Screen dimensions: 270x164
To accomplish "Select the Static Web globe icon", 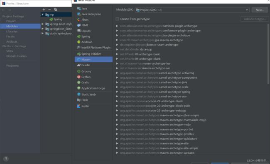I will (79, 94).
